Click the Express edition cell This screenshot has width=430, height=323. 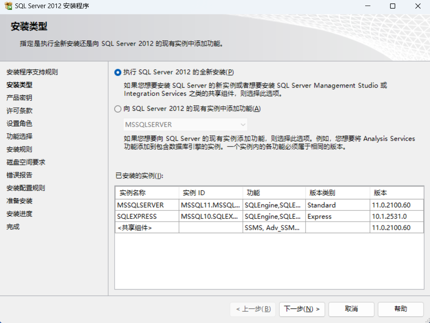(x=338, y=216)
